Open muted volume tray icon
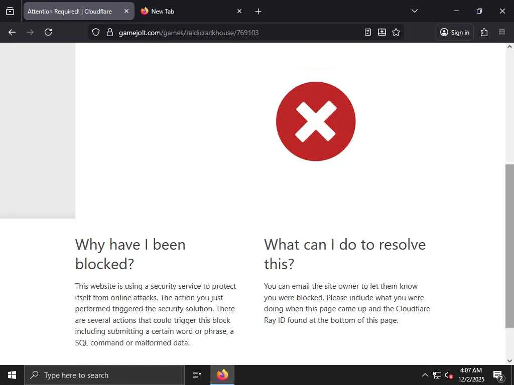 pyautogui.click(x=449, y=375)
